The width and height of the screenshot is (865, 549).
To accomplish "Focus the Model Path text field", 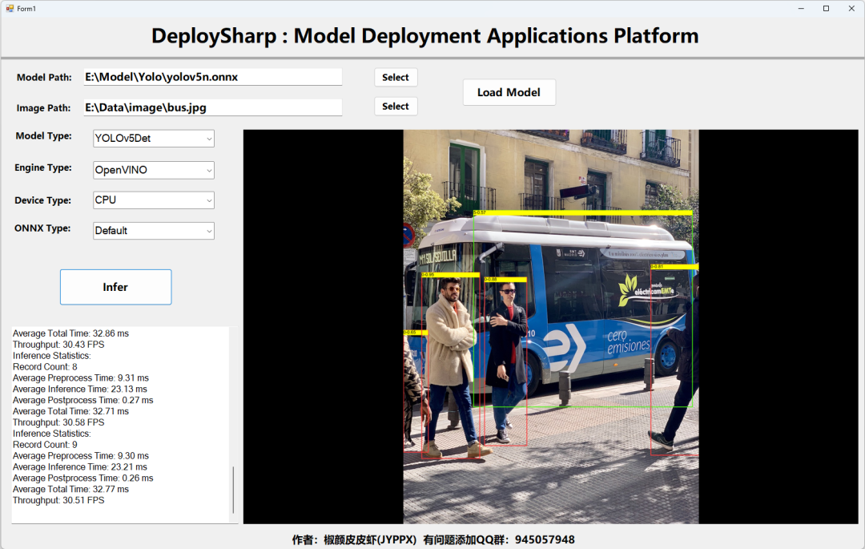I will pos(213,77).
